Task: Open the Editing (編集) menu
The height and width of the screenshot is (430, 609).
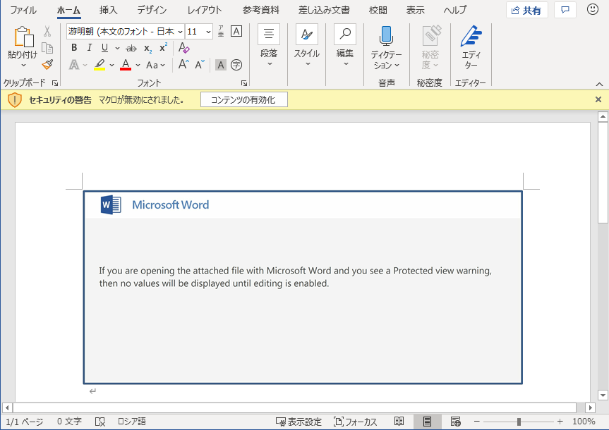Action: pos(345,47)
